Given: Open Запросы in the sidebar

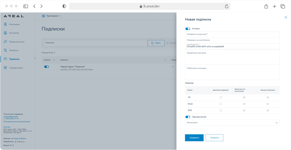Looking at the screenshot, I should tap(14, 50).
